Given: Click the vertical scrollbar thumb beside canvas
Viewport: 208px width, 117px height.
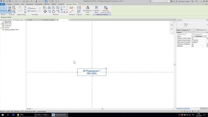Looking at the screenshot, I should coord(175,65).
